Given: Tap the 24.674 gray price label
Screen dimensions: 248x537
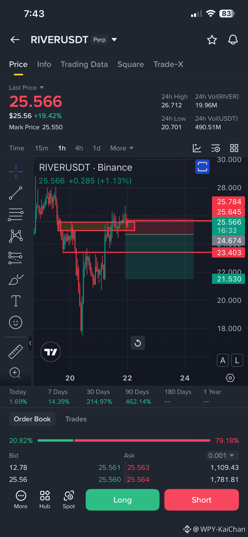Looking at the screenshot, I should point(229,241).
